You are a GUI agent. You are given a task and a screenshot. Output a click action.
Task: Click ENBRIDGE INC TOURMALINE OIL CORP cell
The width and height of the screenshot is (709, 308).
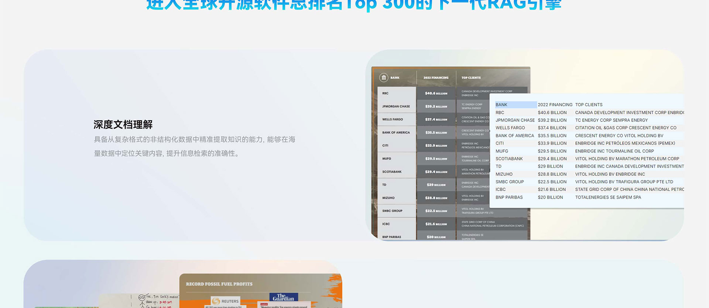[614, 151]
